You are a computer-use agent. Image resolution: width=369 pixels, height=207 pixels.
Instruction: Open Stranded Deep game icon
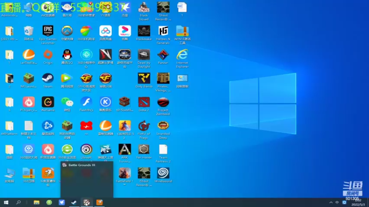[x=163, y=126]
